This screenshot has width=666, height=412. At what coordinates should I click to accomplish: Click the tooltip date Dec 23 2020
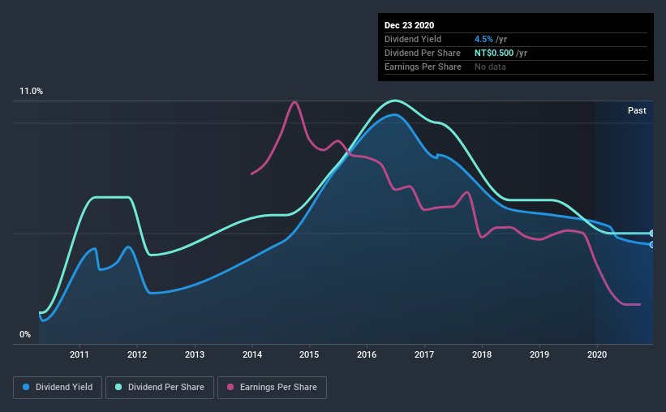(409, 25)
